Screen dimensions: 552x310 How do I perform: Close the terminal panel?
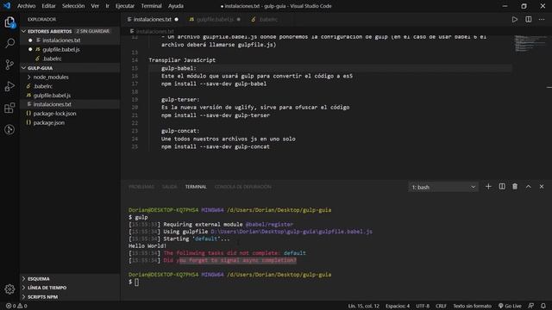point(542,187)
